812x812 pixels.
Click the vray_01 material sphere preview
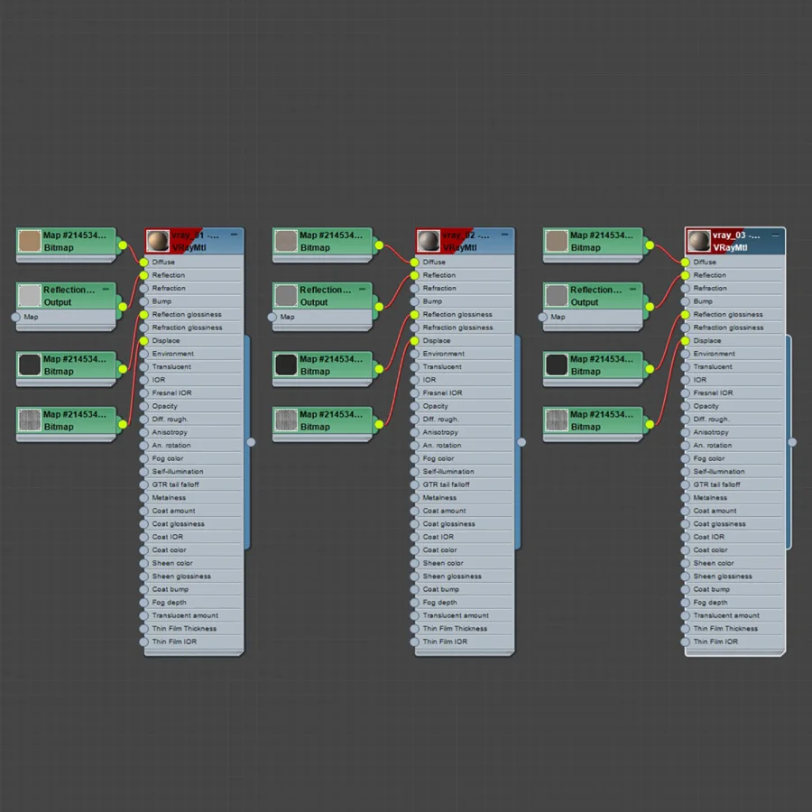pyautogui.click(x=157, y=241)
